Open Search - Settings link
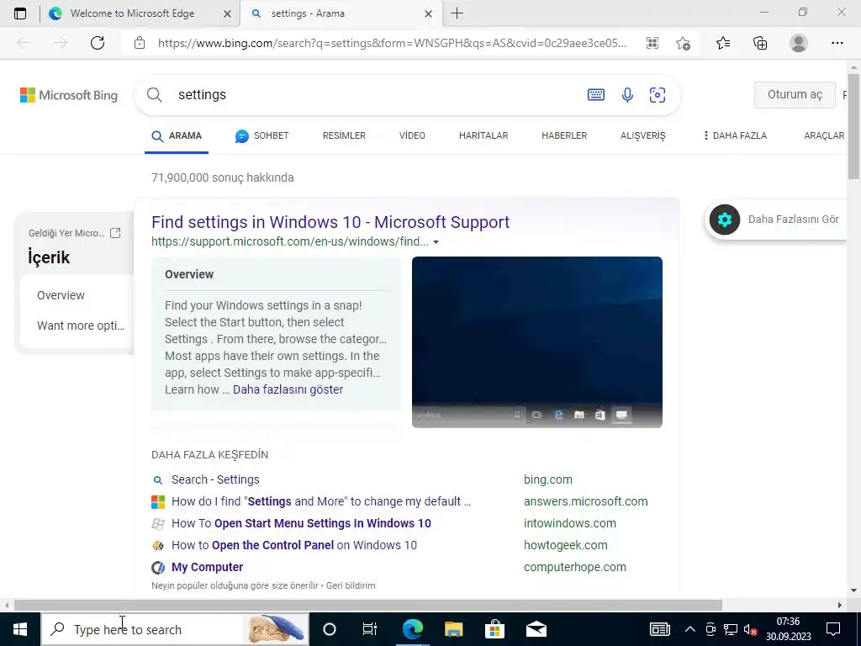 coord(215,479)
